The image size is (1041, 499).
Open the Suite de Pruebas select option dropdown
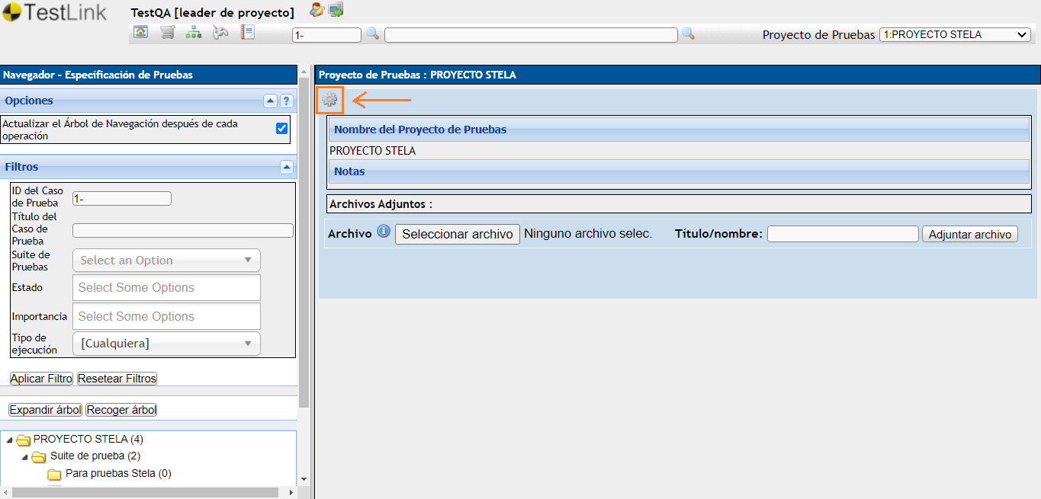[166, 261]
